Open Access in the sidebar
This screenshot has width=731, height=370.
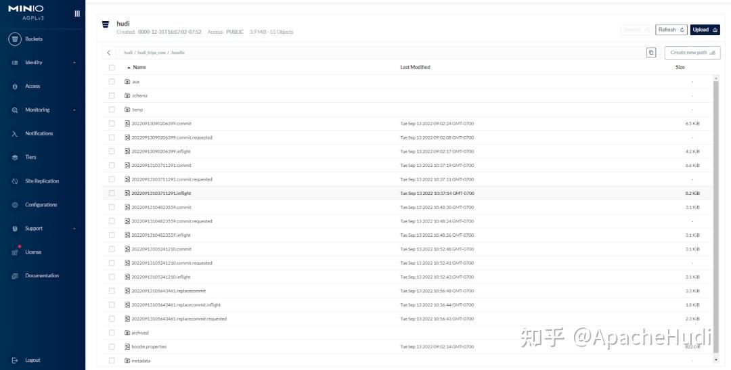click(32, 86)
